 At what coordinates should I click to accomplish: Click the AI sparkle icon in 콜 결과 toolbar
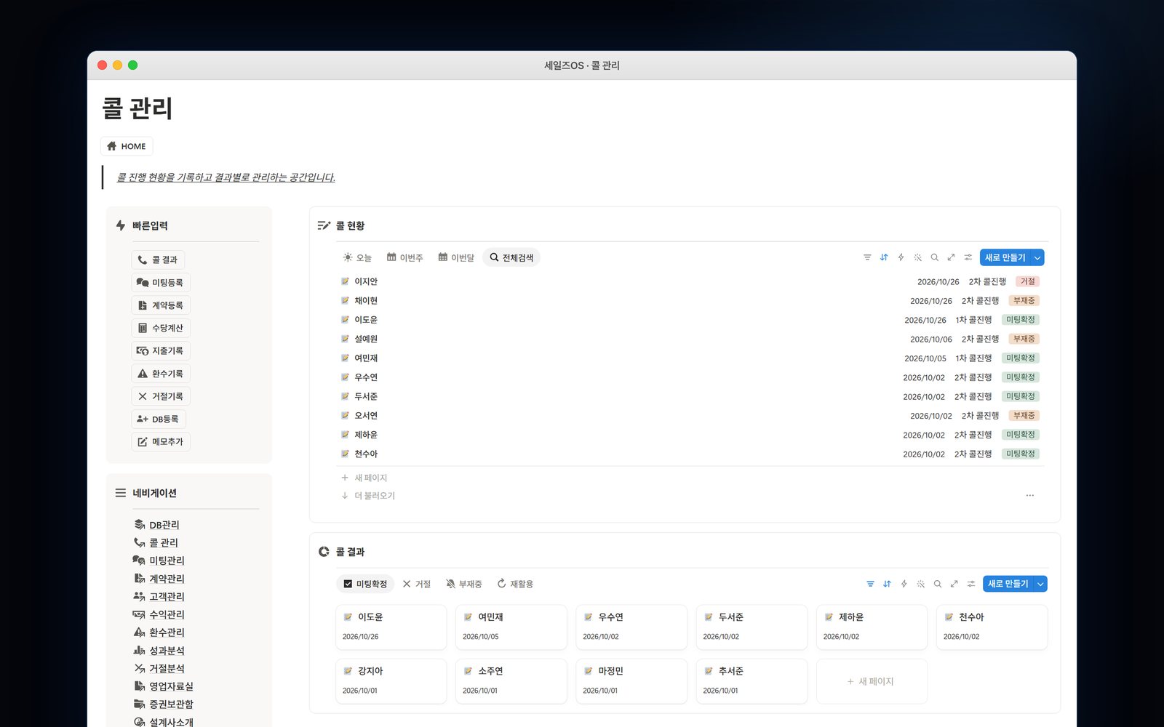point(921,584)
